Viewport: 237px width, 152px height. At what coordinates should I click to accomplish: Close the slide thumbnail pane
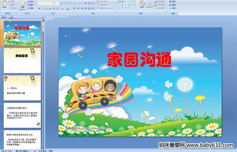pos(43,18)
